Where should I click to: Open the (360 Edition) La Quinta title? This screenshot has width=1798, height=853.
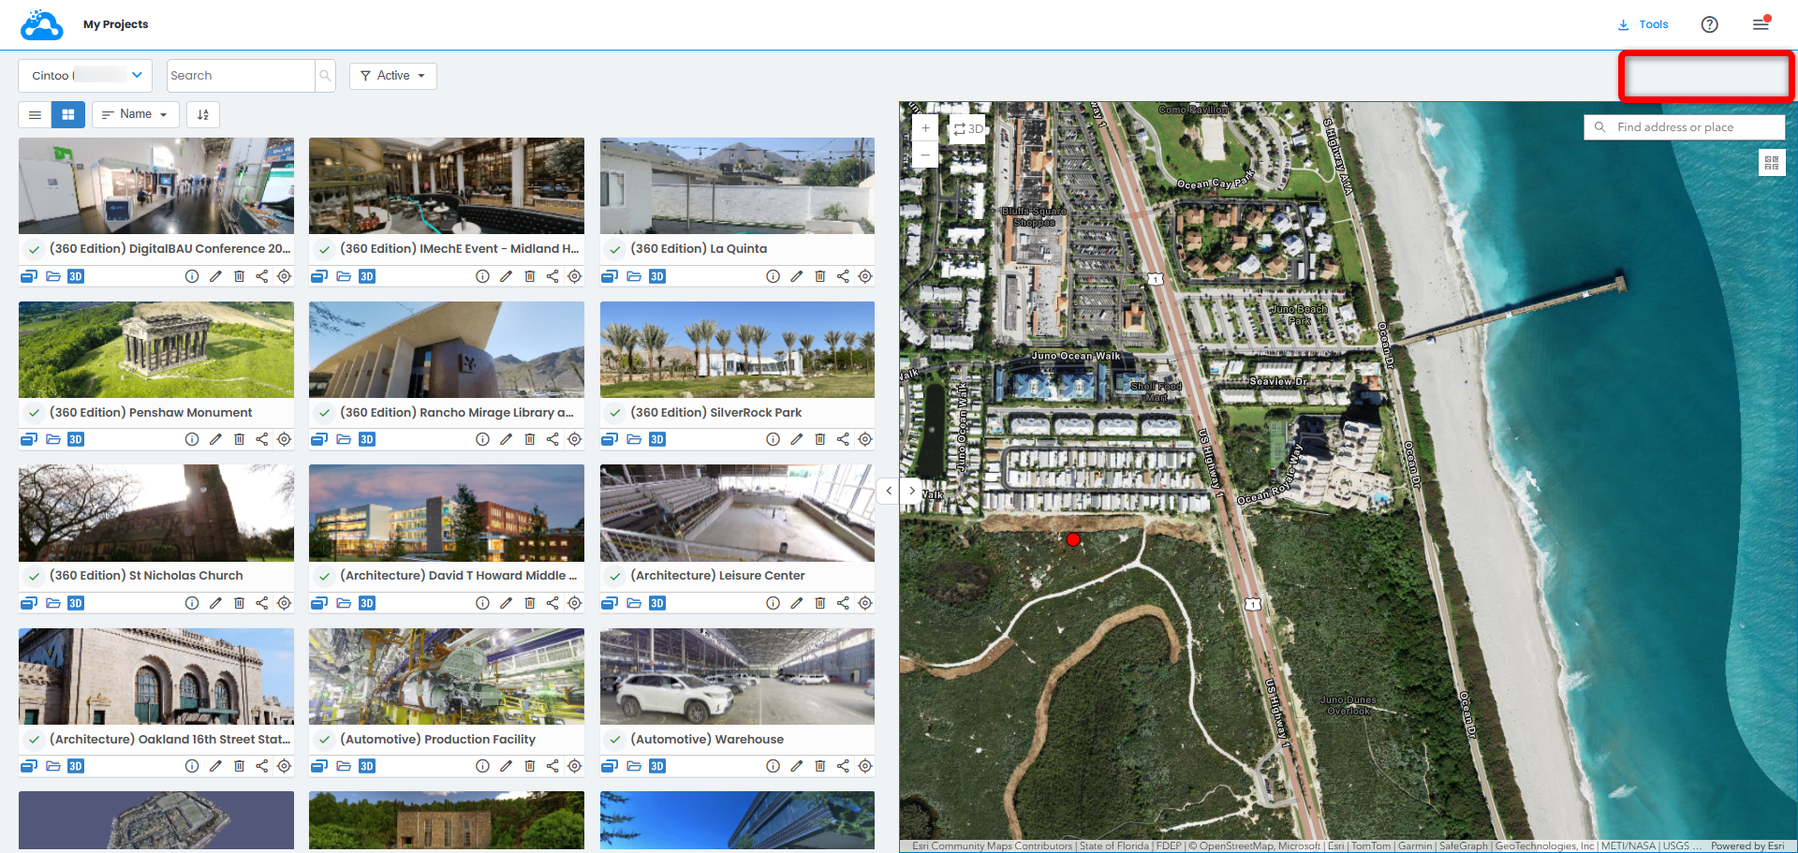(x=699, y=249)
